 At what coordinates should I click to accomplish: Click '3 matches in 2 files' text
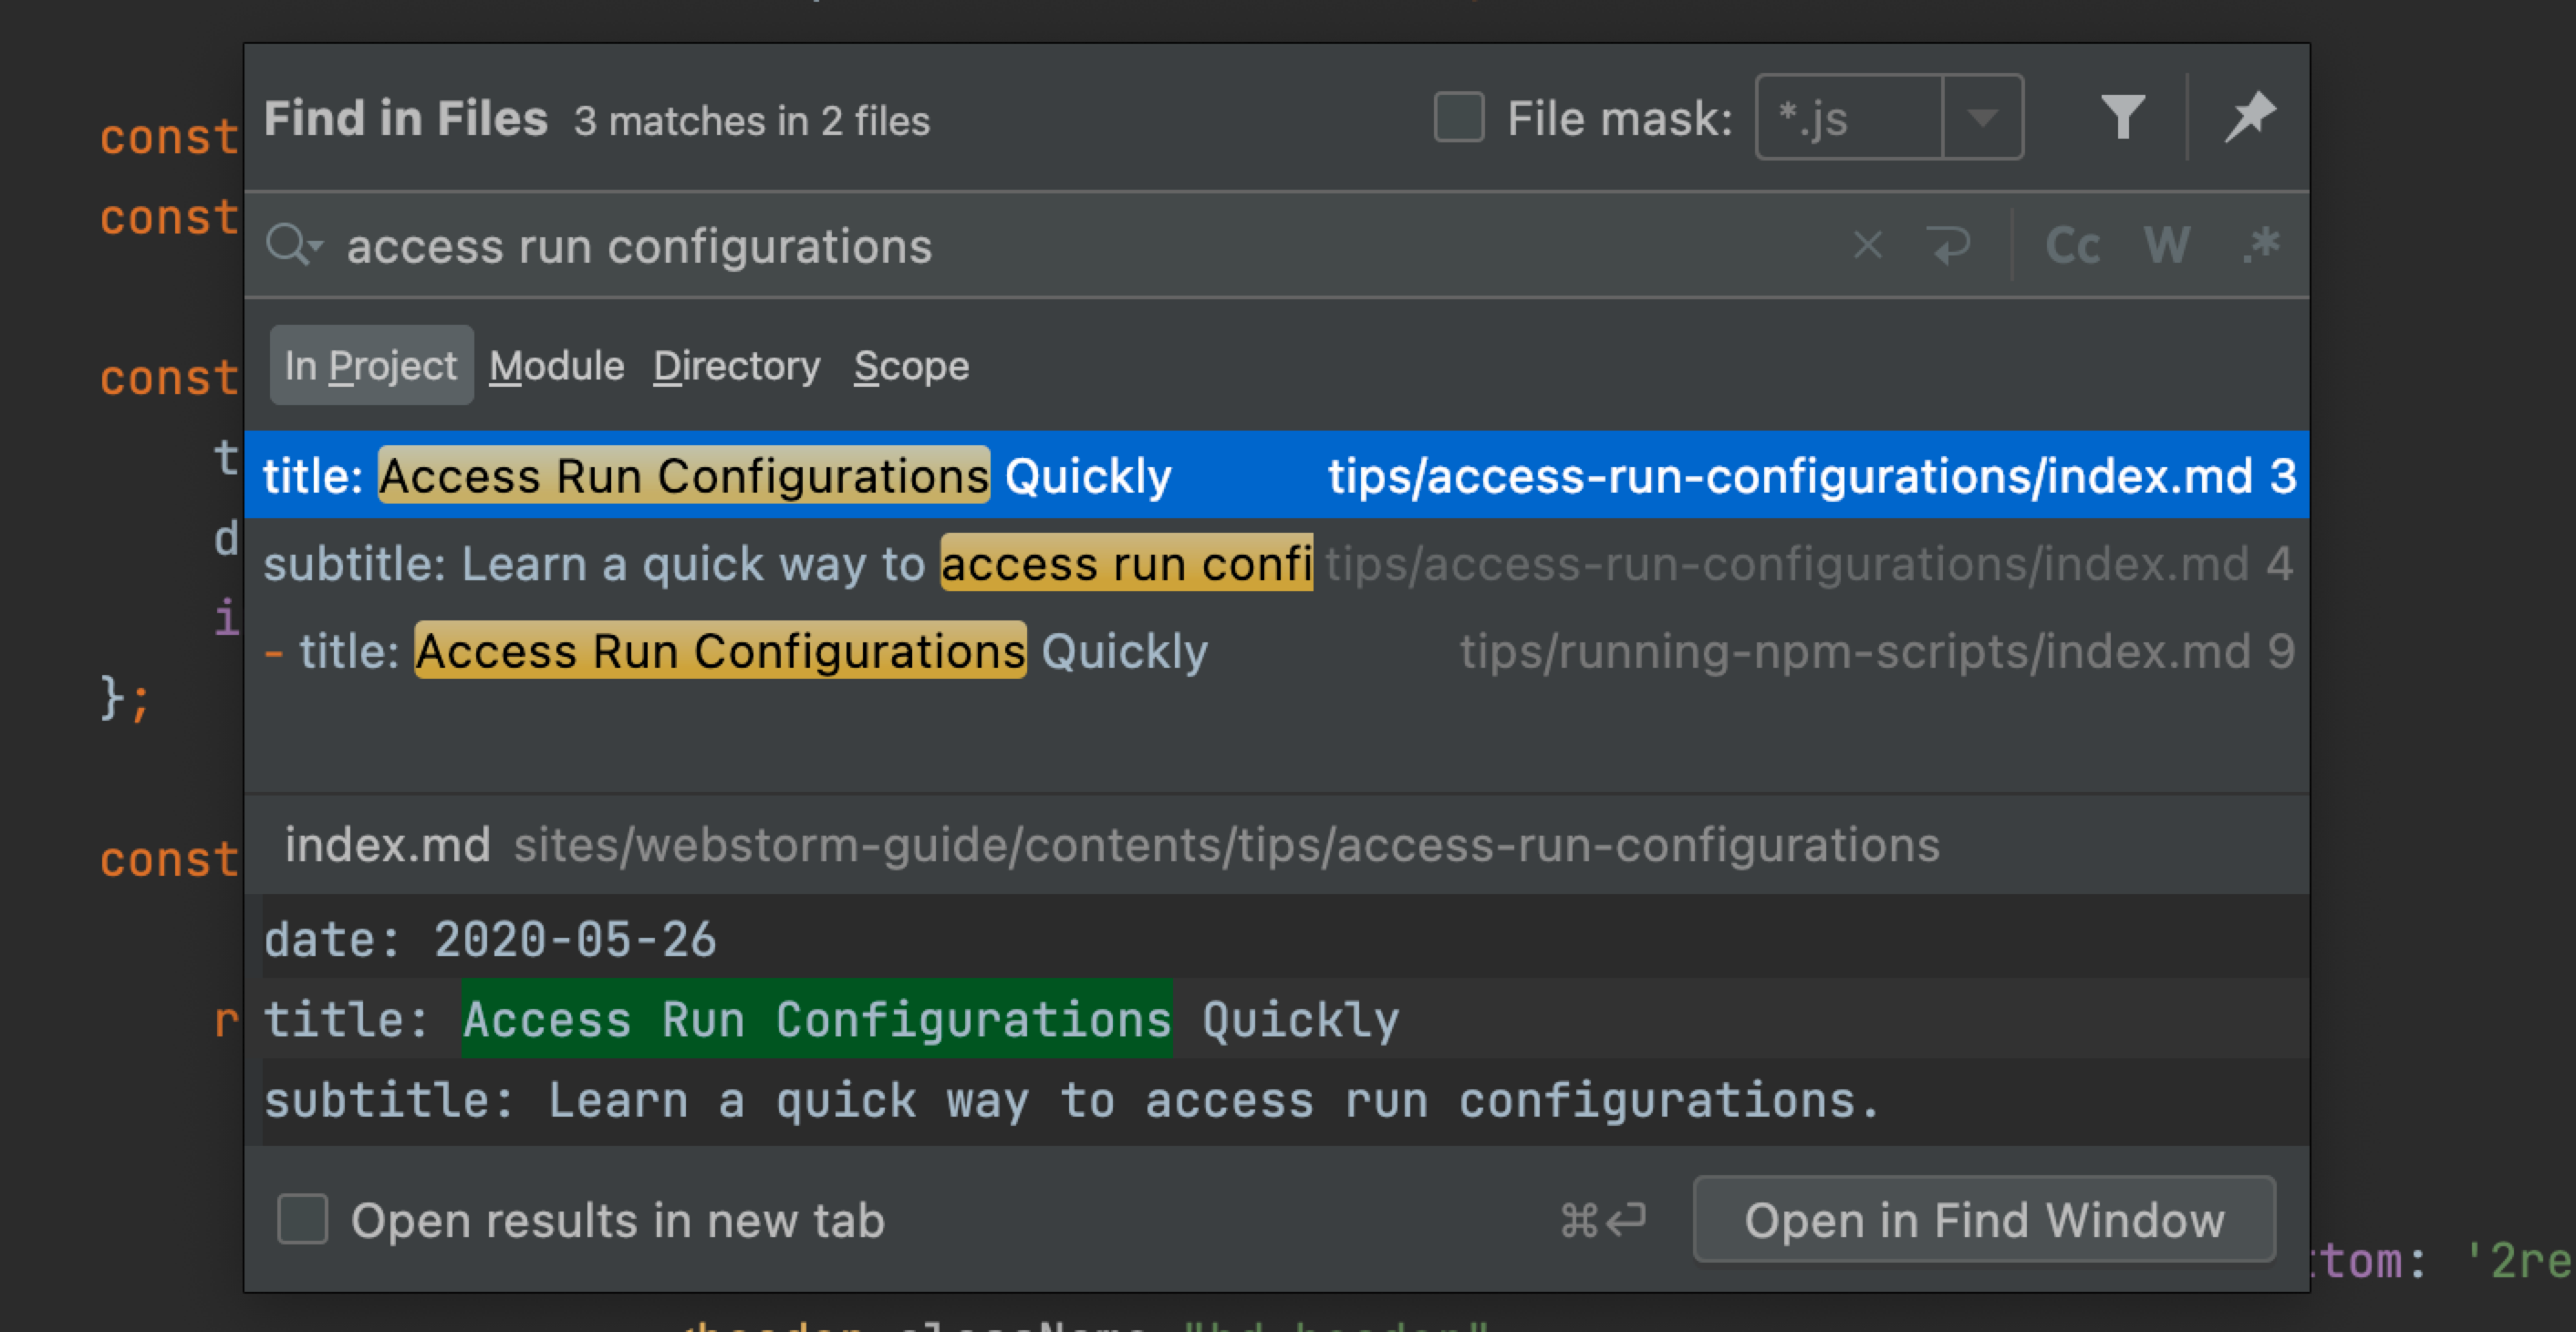(752, 121)
